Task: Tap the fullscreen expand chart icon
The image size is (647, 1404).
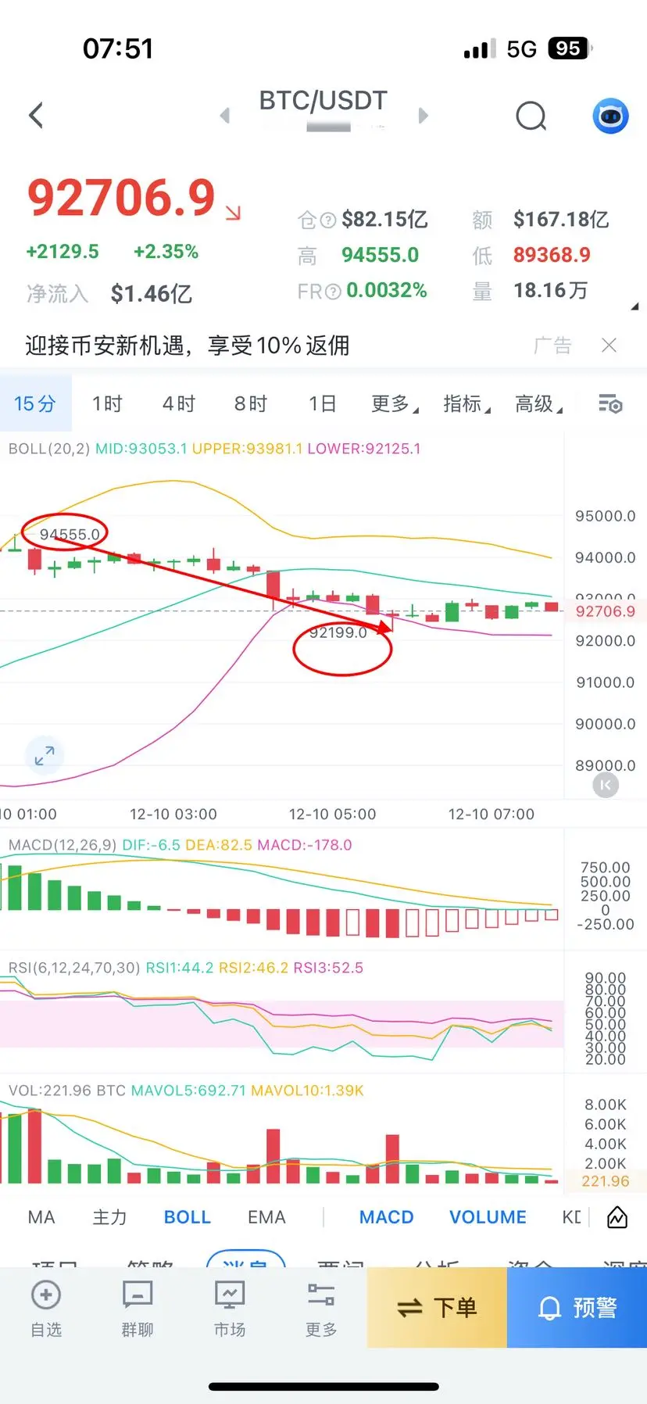Action: pyautogui.click(x=45, y=755)
